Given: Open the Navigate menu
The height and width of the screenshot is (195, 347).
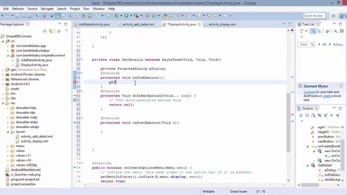Looking at the screenshot, I should [47, 9].
